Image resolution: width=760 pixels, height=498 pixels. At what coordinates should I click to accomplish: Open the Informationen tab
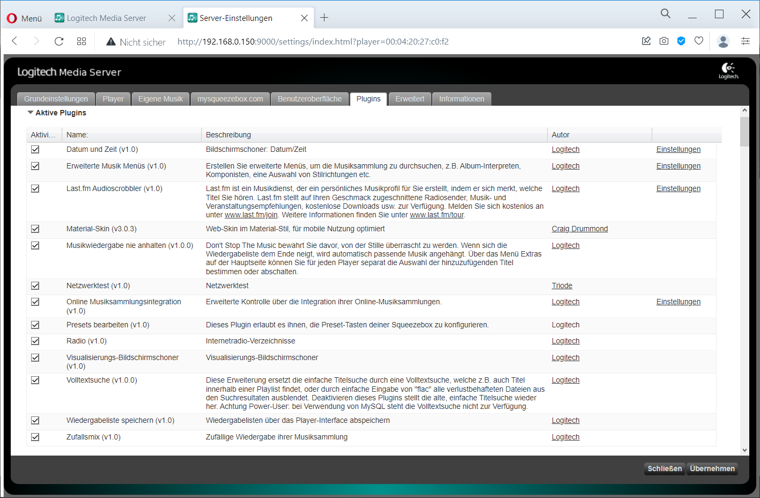[x=462, y=99]
